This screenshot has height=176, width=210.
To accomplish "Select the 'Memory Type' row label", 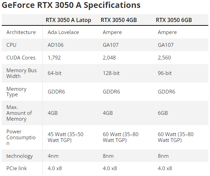I will tap(16, 92).
